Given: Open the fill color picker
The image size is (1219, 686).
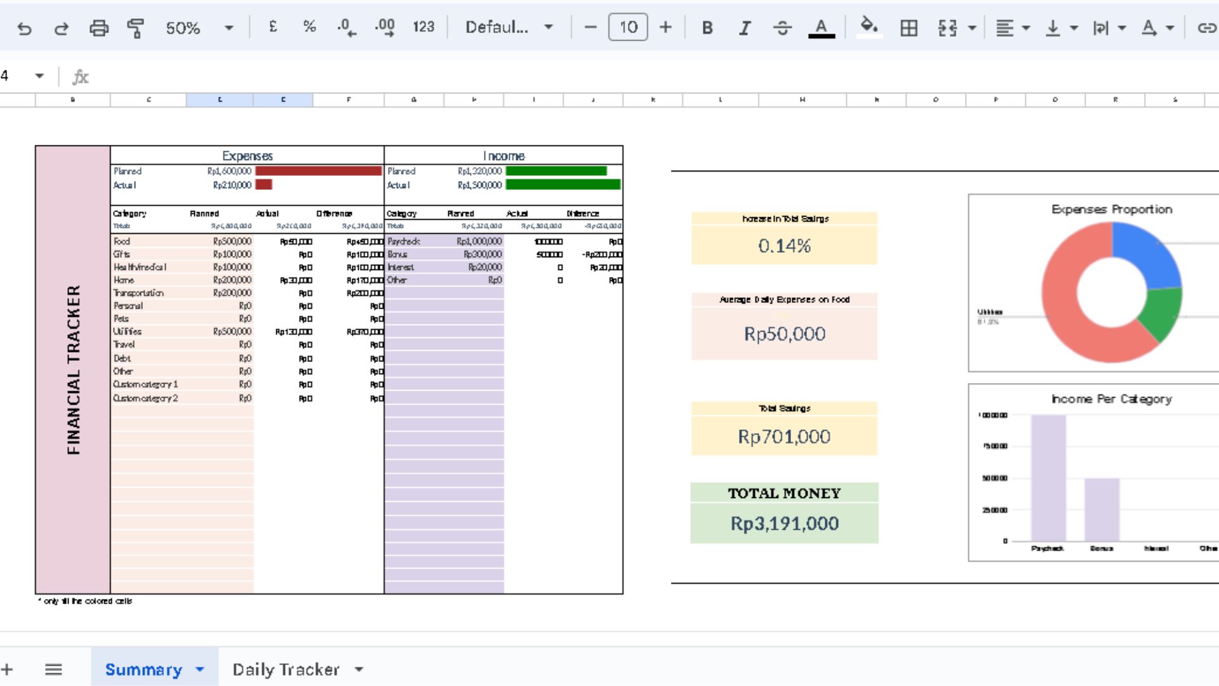Looking at the screenshot, I should (x=869, y=27).
